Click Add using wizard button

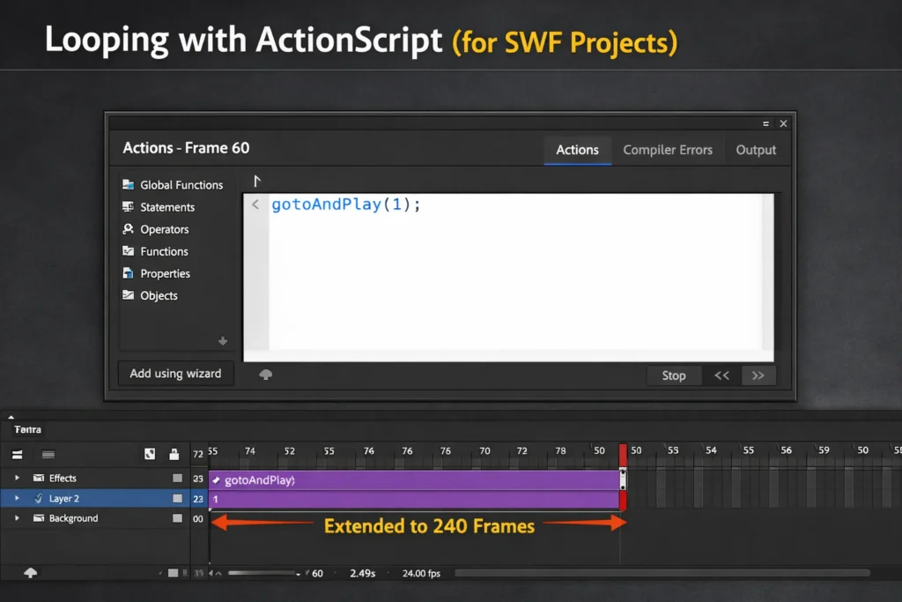click(x=175, y=374)
